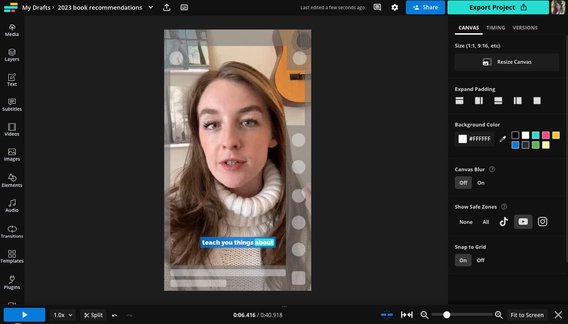Click the eyedropper color picker icon
This screenshot has height=324, width=568.
[503, 139]
